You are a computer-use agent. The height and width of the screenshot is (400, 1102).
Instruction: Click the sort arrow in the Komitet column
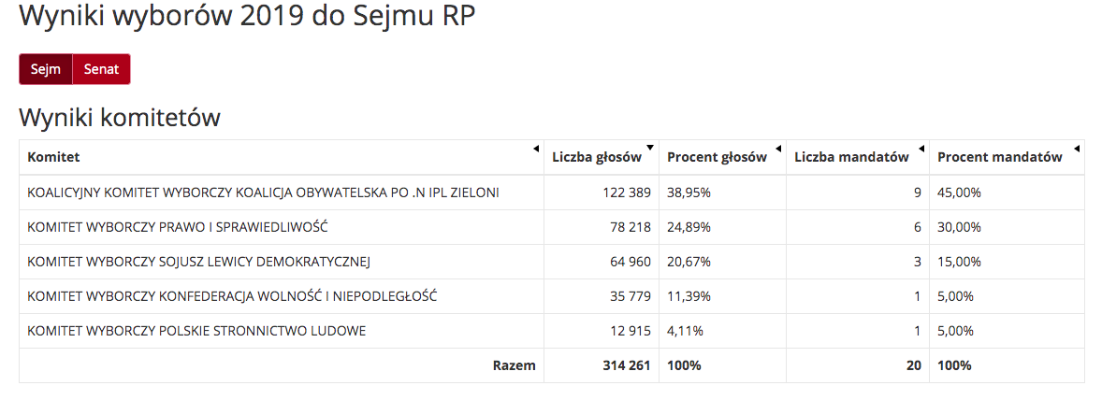click(536, 149)
